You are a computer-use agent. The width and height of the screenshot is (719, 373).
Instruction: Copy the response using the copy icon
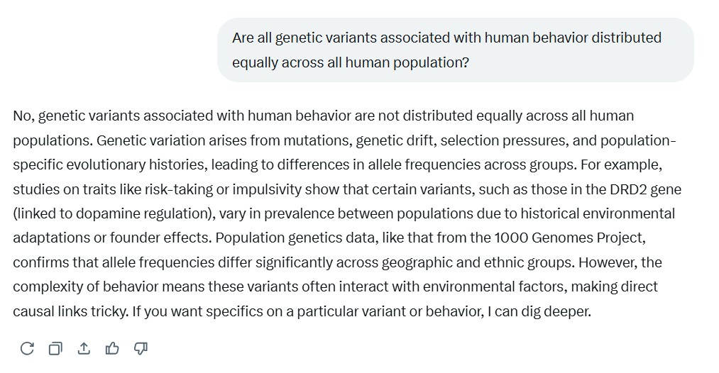(55, 349)
